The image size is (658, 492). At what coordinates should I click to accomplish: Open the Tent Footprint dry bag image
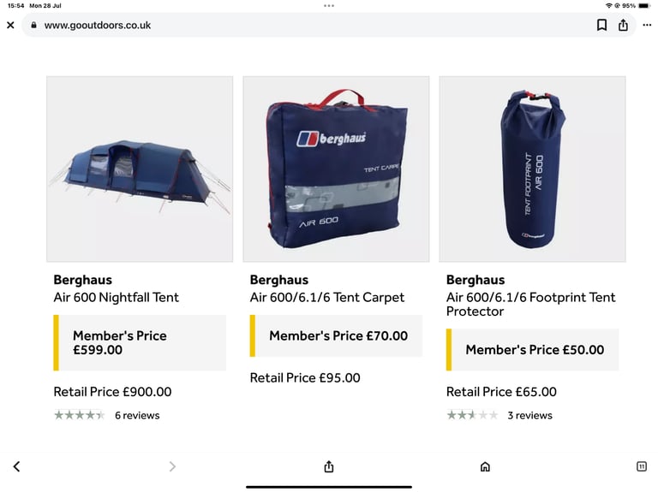pos(532,169)
